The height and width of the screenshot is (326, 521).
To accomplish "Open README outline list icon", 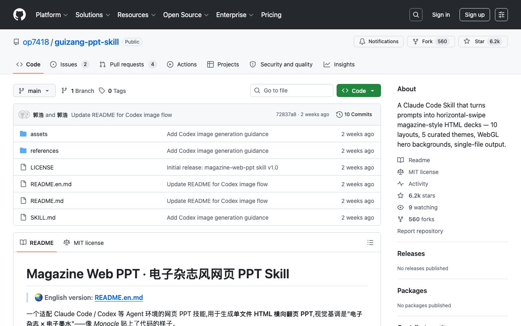I will pyautogui.click(x=370, y=242).
